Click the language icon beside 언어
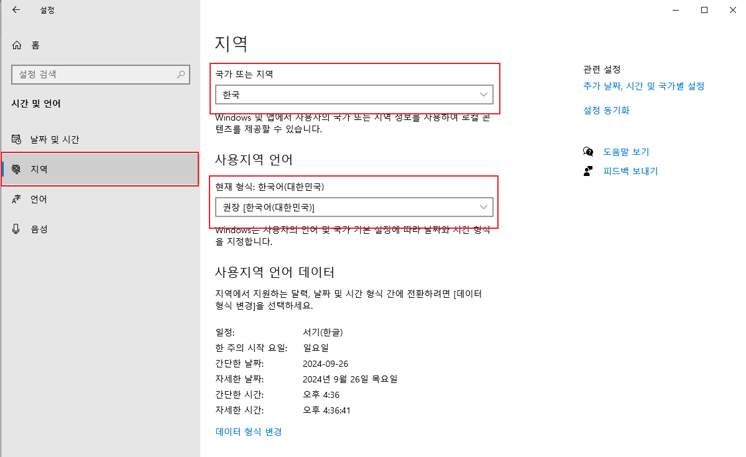 point(17,200)
